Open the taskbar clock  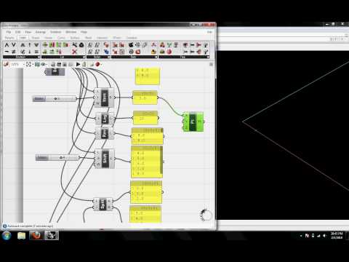[337, 236]
